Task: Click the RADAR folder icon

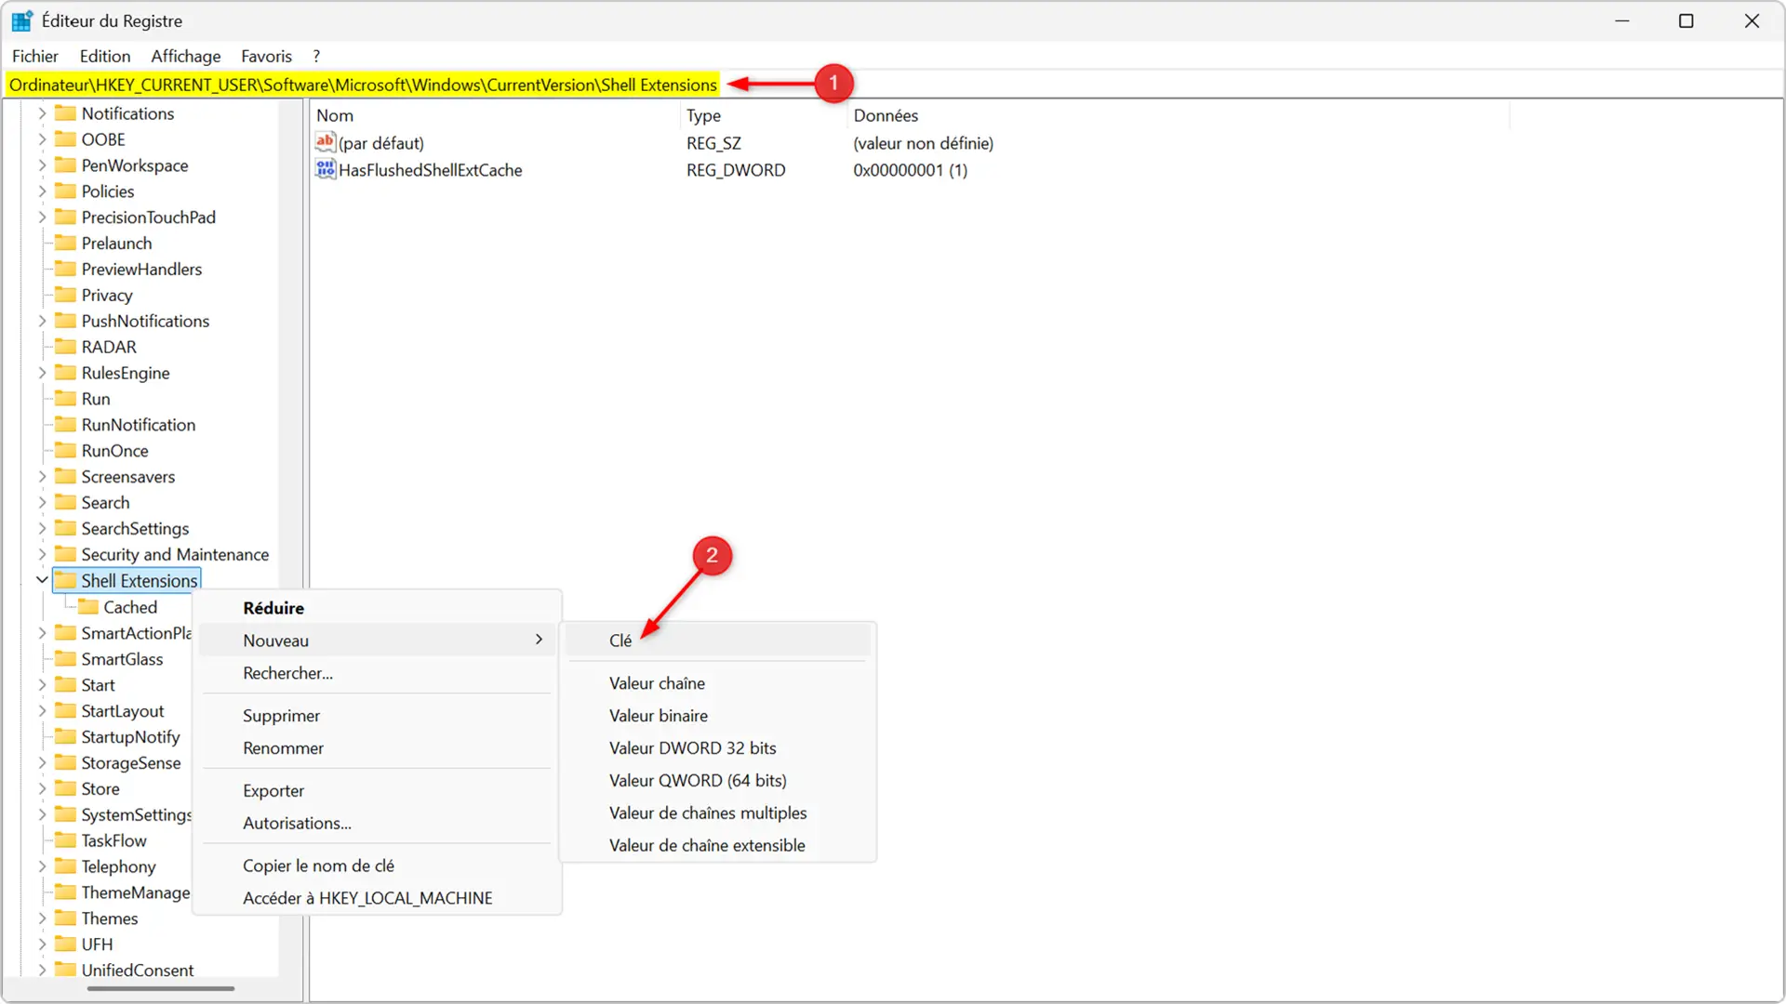Action: 65,347
